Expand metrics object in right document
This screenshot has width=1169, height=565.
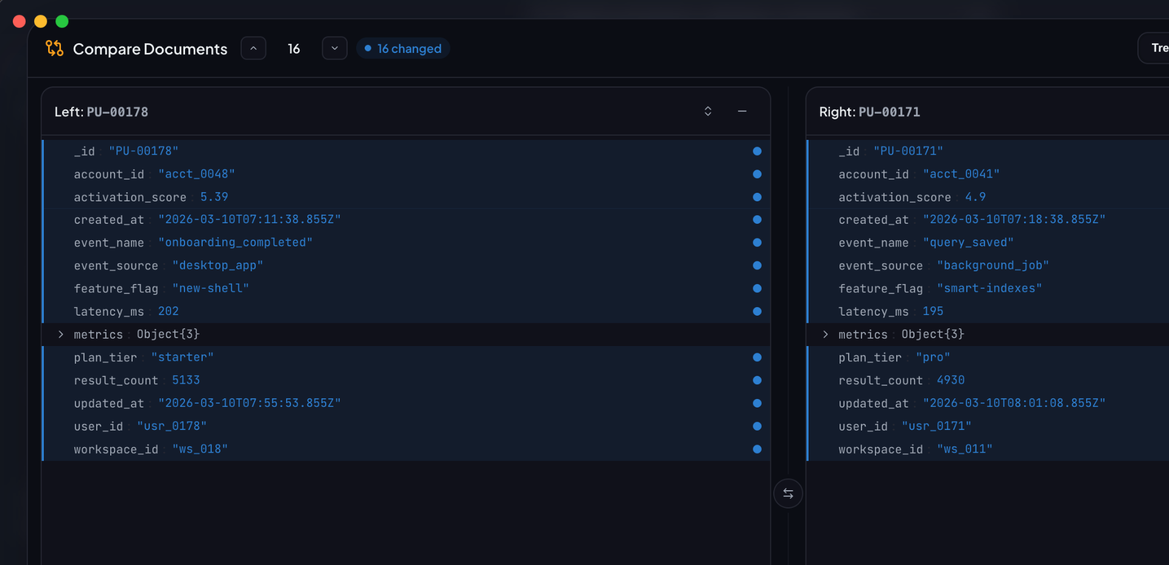pos(826,334)
